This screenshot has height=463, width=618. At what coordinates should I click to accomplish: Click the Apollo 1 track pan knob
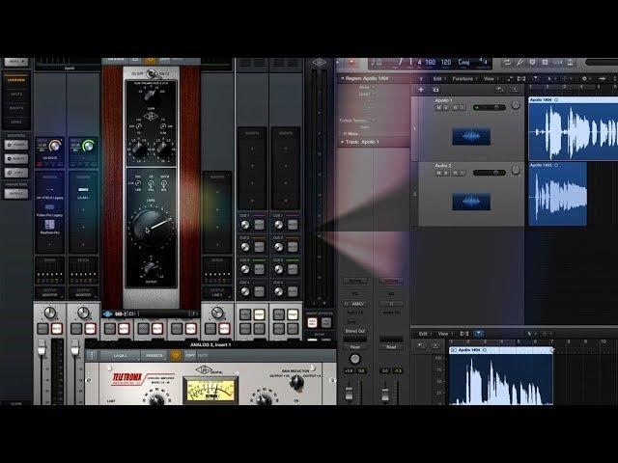[516, 105]
